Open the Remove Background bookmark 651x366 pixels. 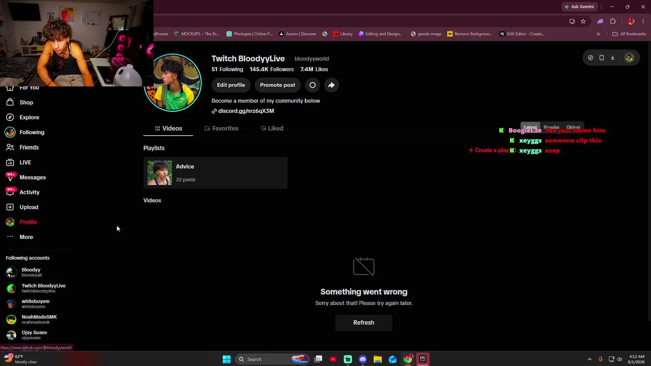coord(469,34)
